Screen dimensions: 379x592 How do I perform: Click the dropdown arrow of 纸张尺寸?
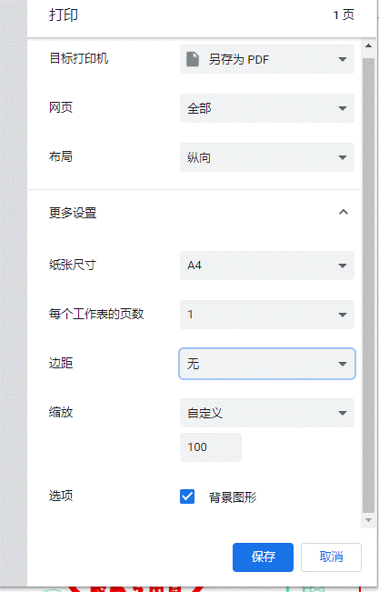(343, 266)
